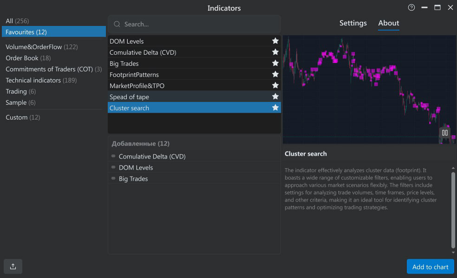Click the star beside MarketProfile&TPO
The width and height of the screenshot is (457, 278).
[x=275, y=85]
